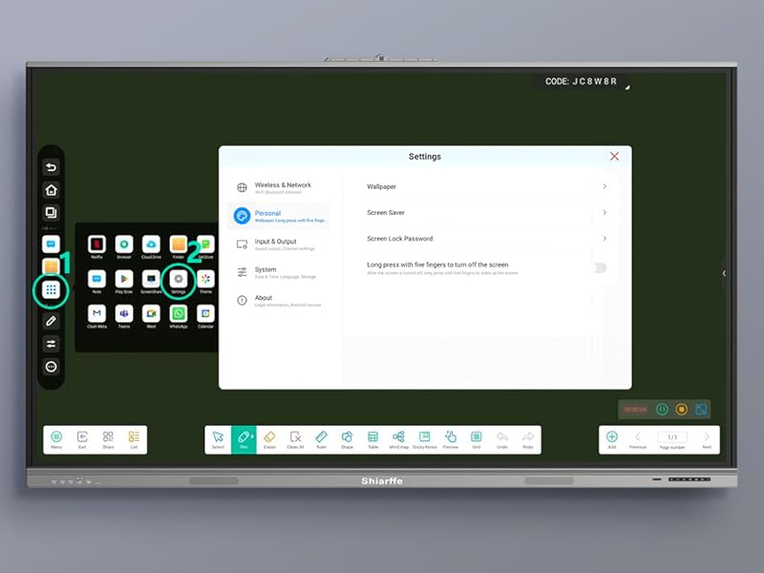Add Sticky Notes from the toolbar
The width and height of the screenshot is (764, 573).
424,439
